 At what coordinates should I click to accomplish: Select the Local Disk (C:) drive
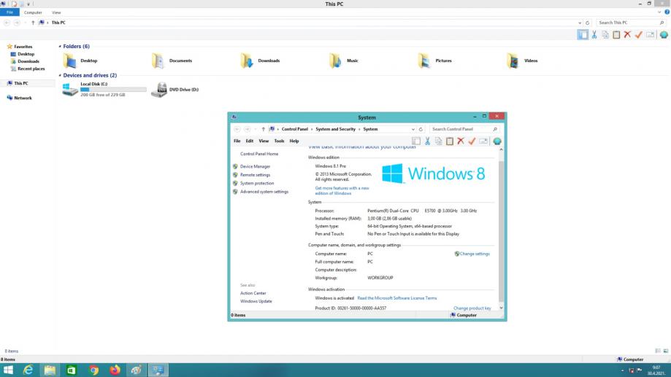click(104, 90)
